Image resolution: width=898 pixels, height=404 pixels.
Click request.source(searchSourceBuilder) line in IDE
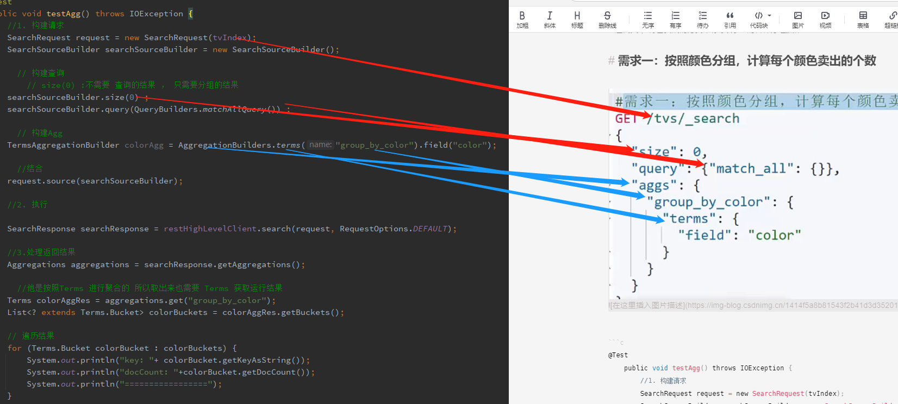[x=95, y=181]
